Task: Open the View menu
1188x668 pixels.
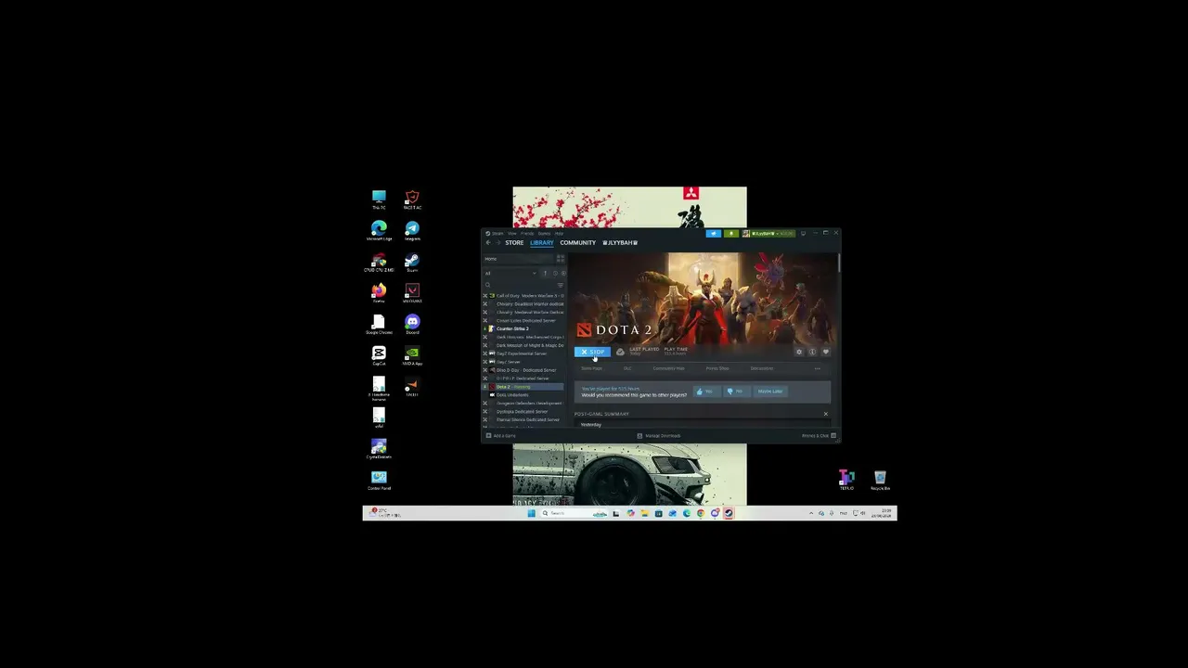Action: coord(512,233)
